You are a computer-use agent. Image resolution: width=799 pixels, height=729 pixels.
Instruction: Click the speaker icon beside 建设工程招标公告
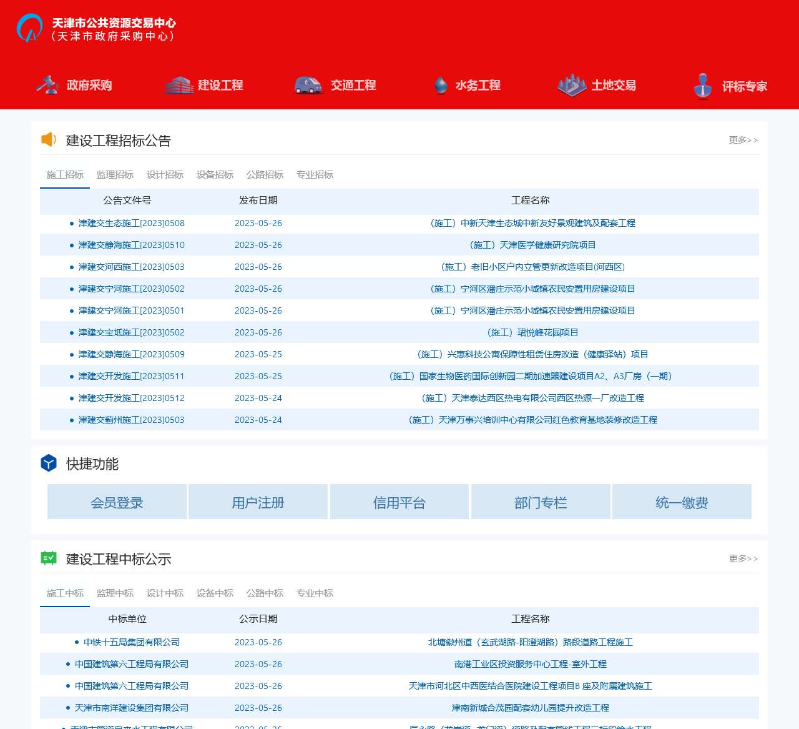click(x=48, y=140)
